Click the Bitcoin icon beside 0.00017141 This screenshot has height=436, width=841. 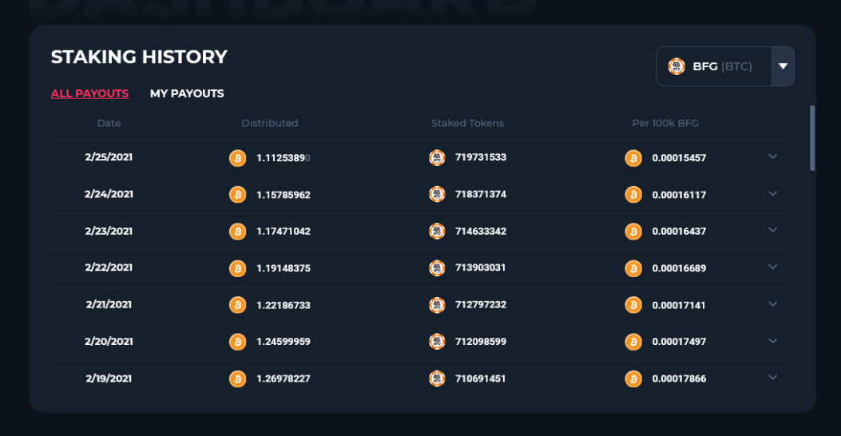pos(633,305)
